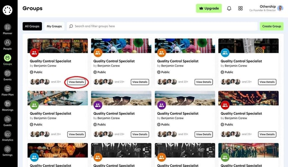Viewport: 288px width, 167px height.
Task: Click the Upgrade button with crown
Action: pyautogui.click(x=209, y=8)
